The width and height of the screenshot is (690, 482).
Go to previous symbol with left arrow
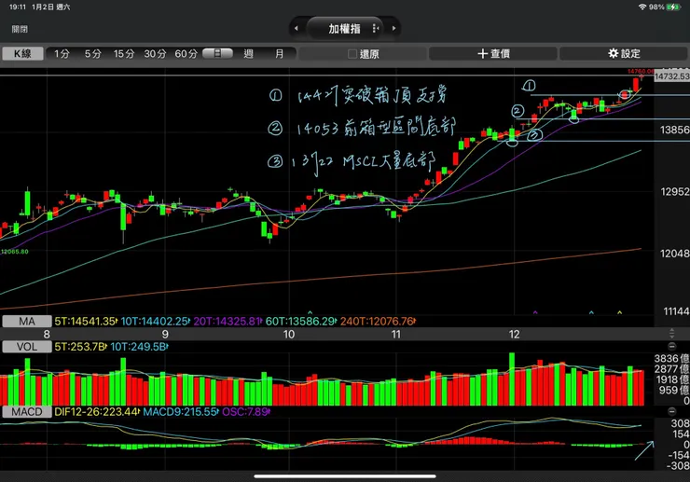tap(297, 28)
